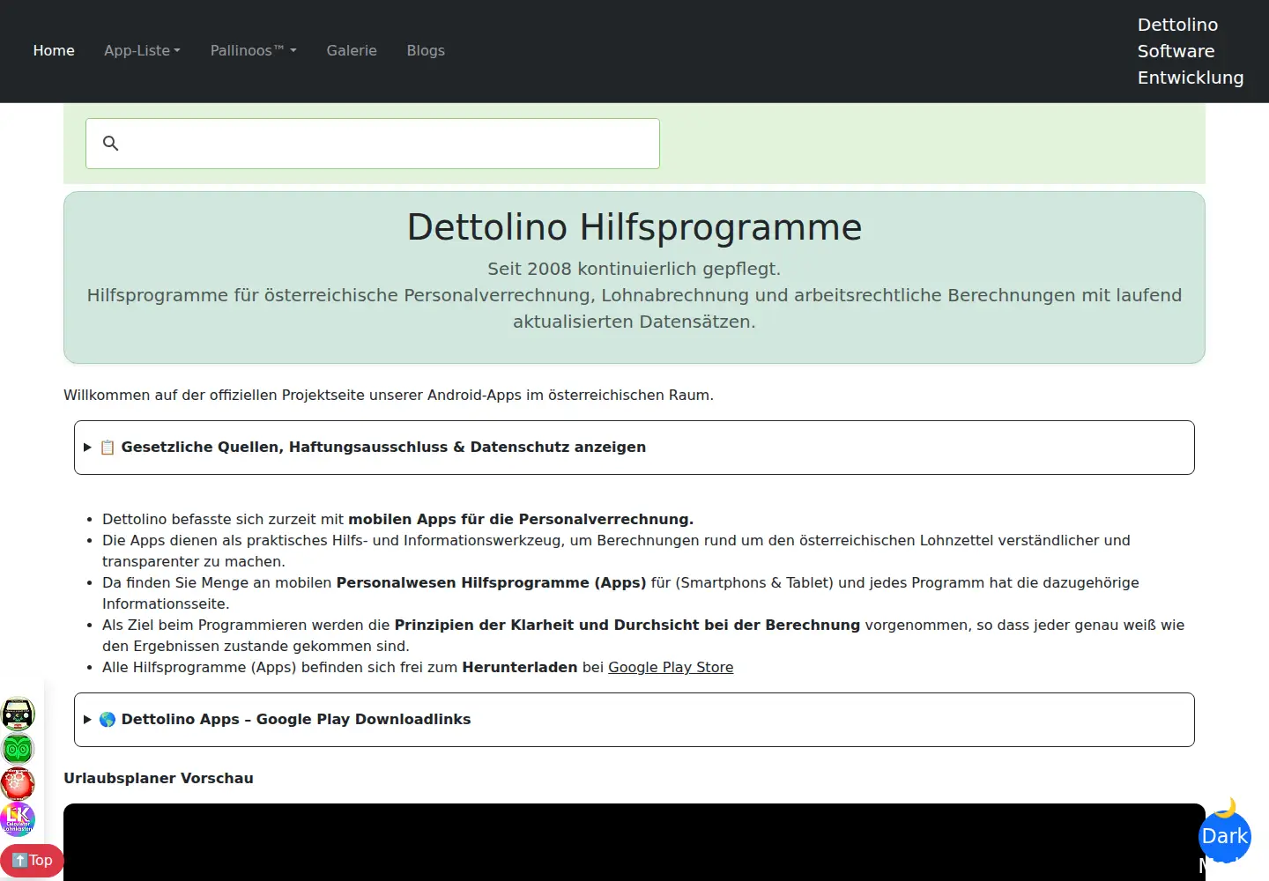
Task: Open the Galerie nav item
Action: [x=352, y=51]
